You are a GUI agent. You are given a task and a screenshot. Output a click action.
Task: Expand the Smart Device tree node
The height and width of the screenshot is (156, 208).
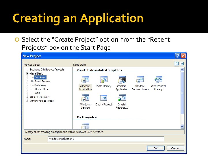(x=32, y=81)
